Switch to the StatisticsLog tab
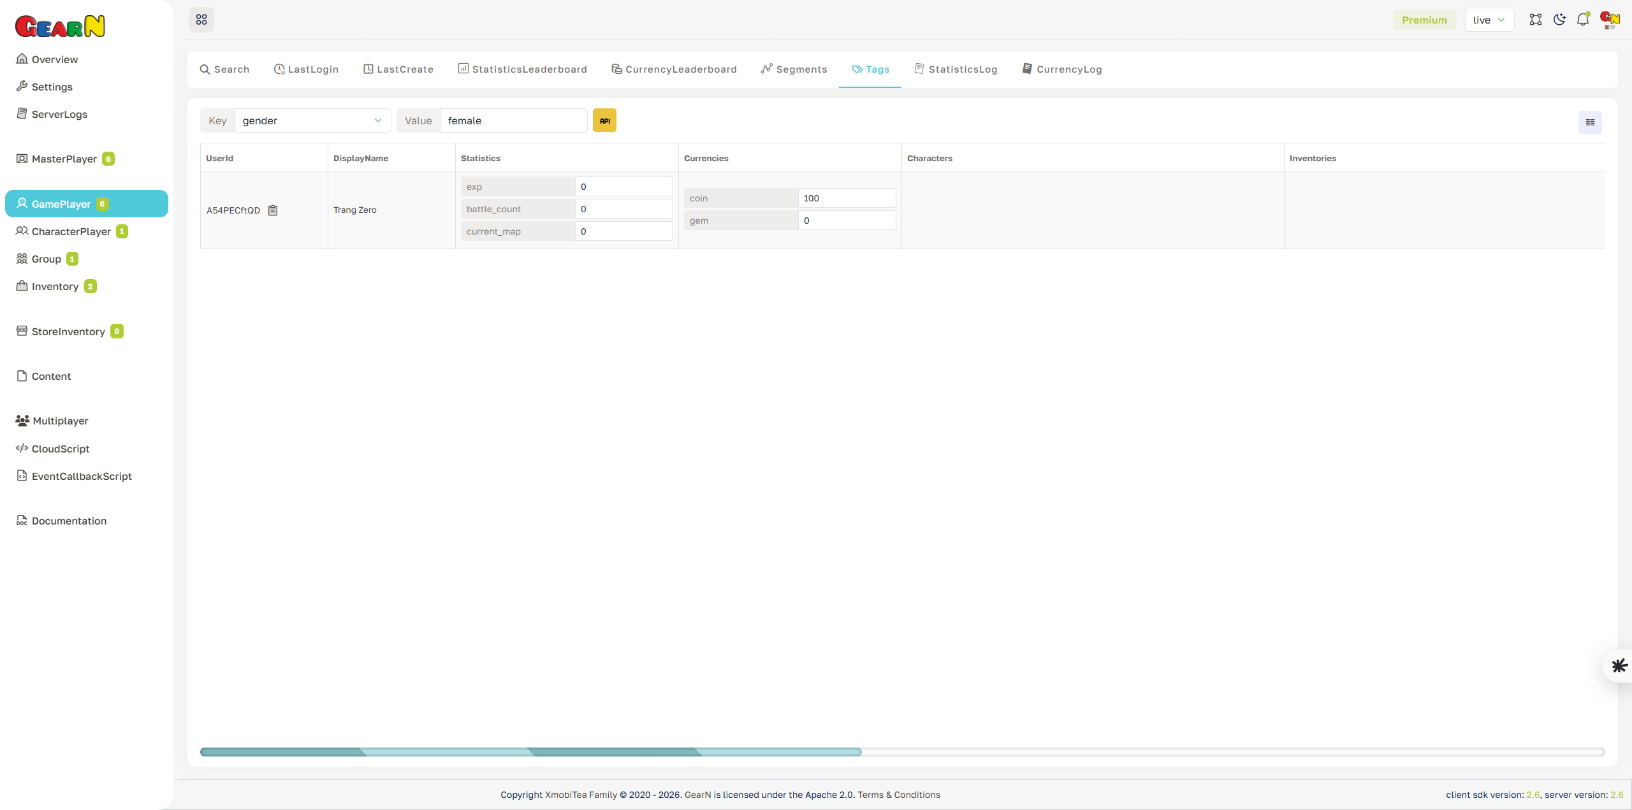Screen dimensions: 1632x810 tap(956, 69)
